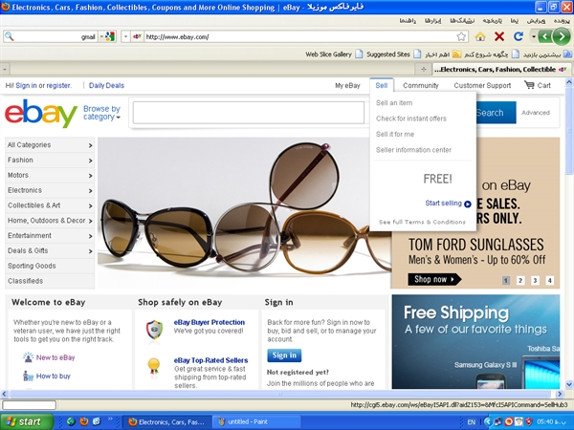
Task: Choose 'Seller information center' menu entry
Action: (413, 149)
